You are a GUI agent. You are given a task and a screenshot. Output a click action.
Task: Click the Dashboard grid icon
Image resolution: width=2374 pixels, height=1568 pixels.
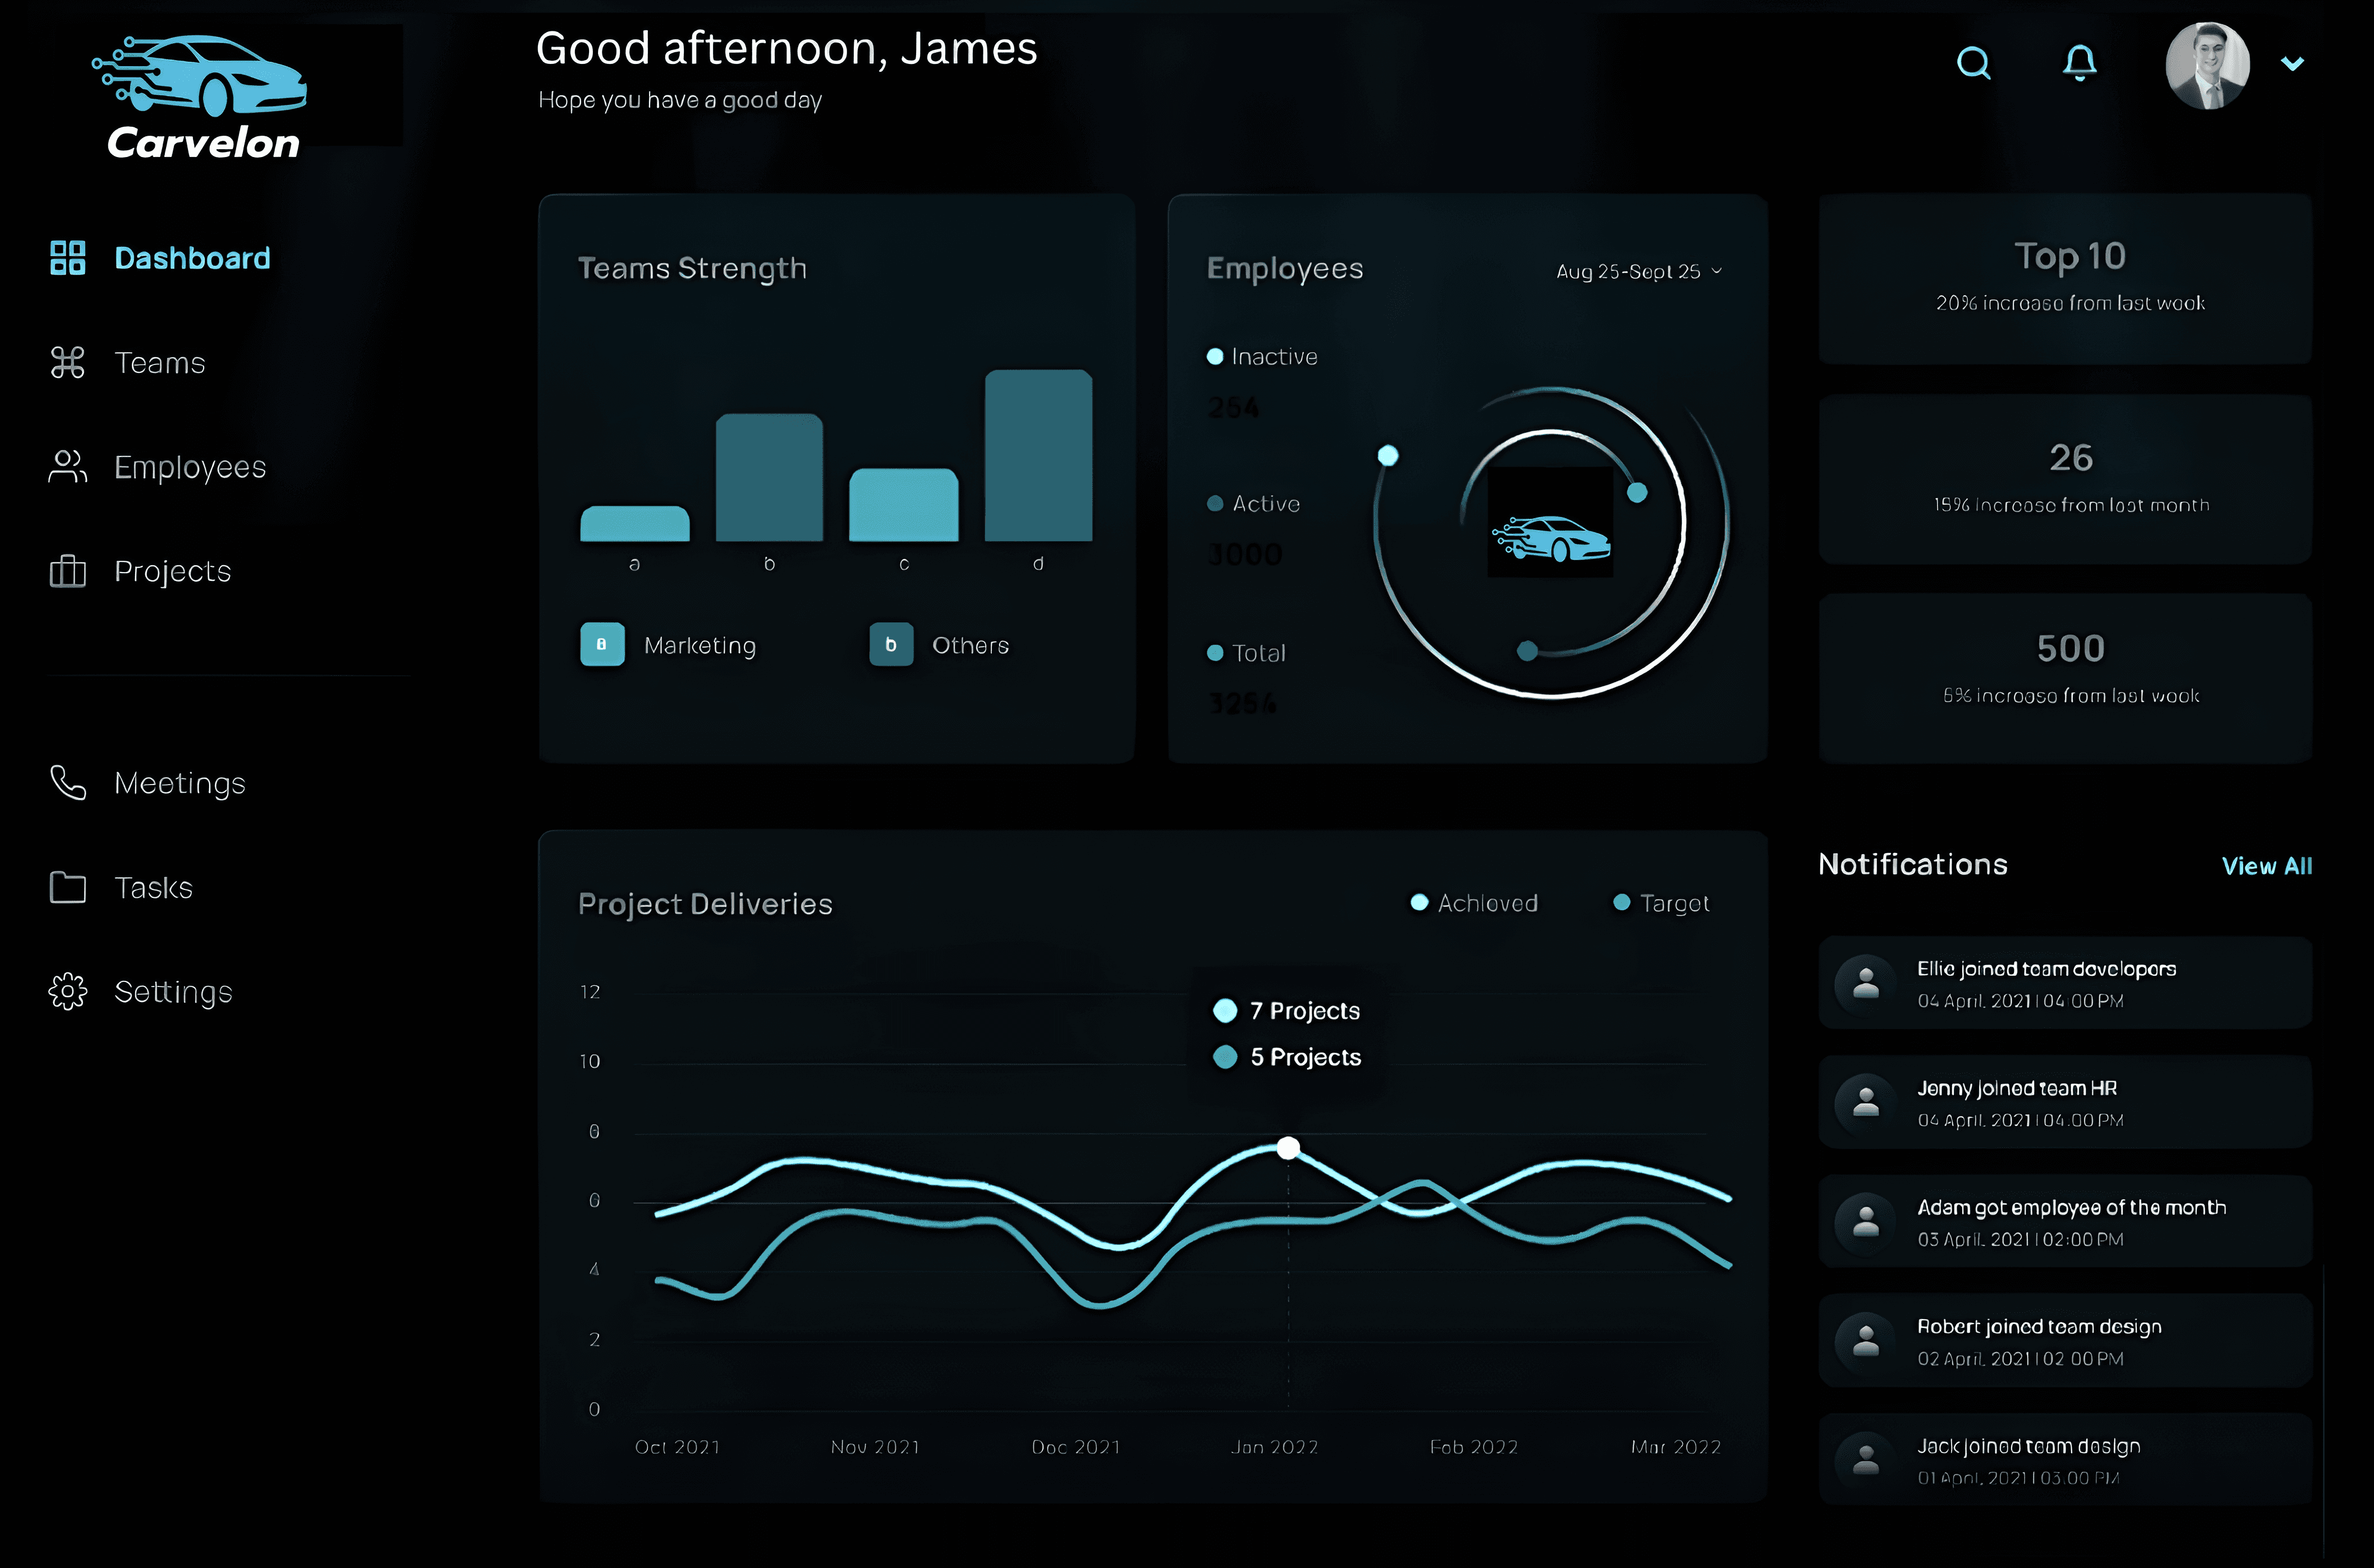tap(67, 258)
